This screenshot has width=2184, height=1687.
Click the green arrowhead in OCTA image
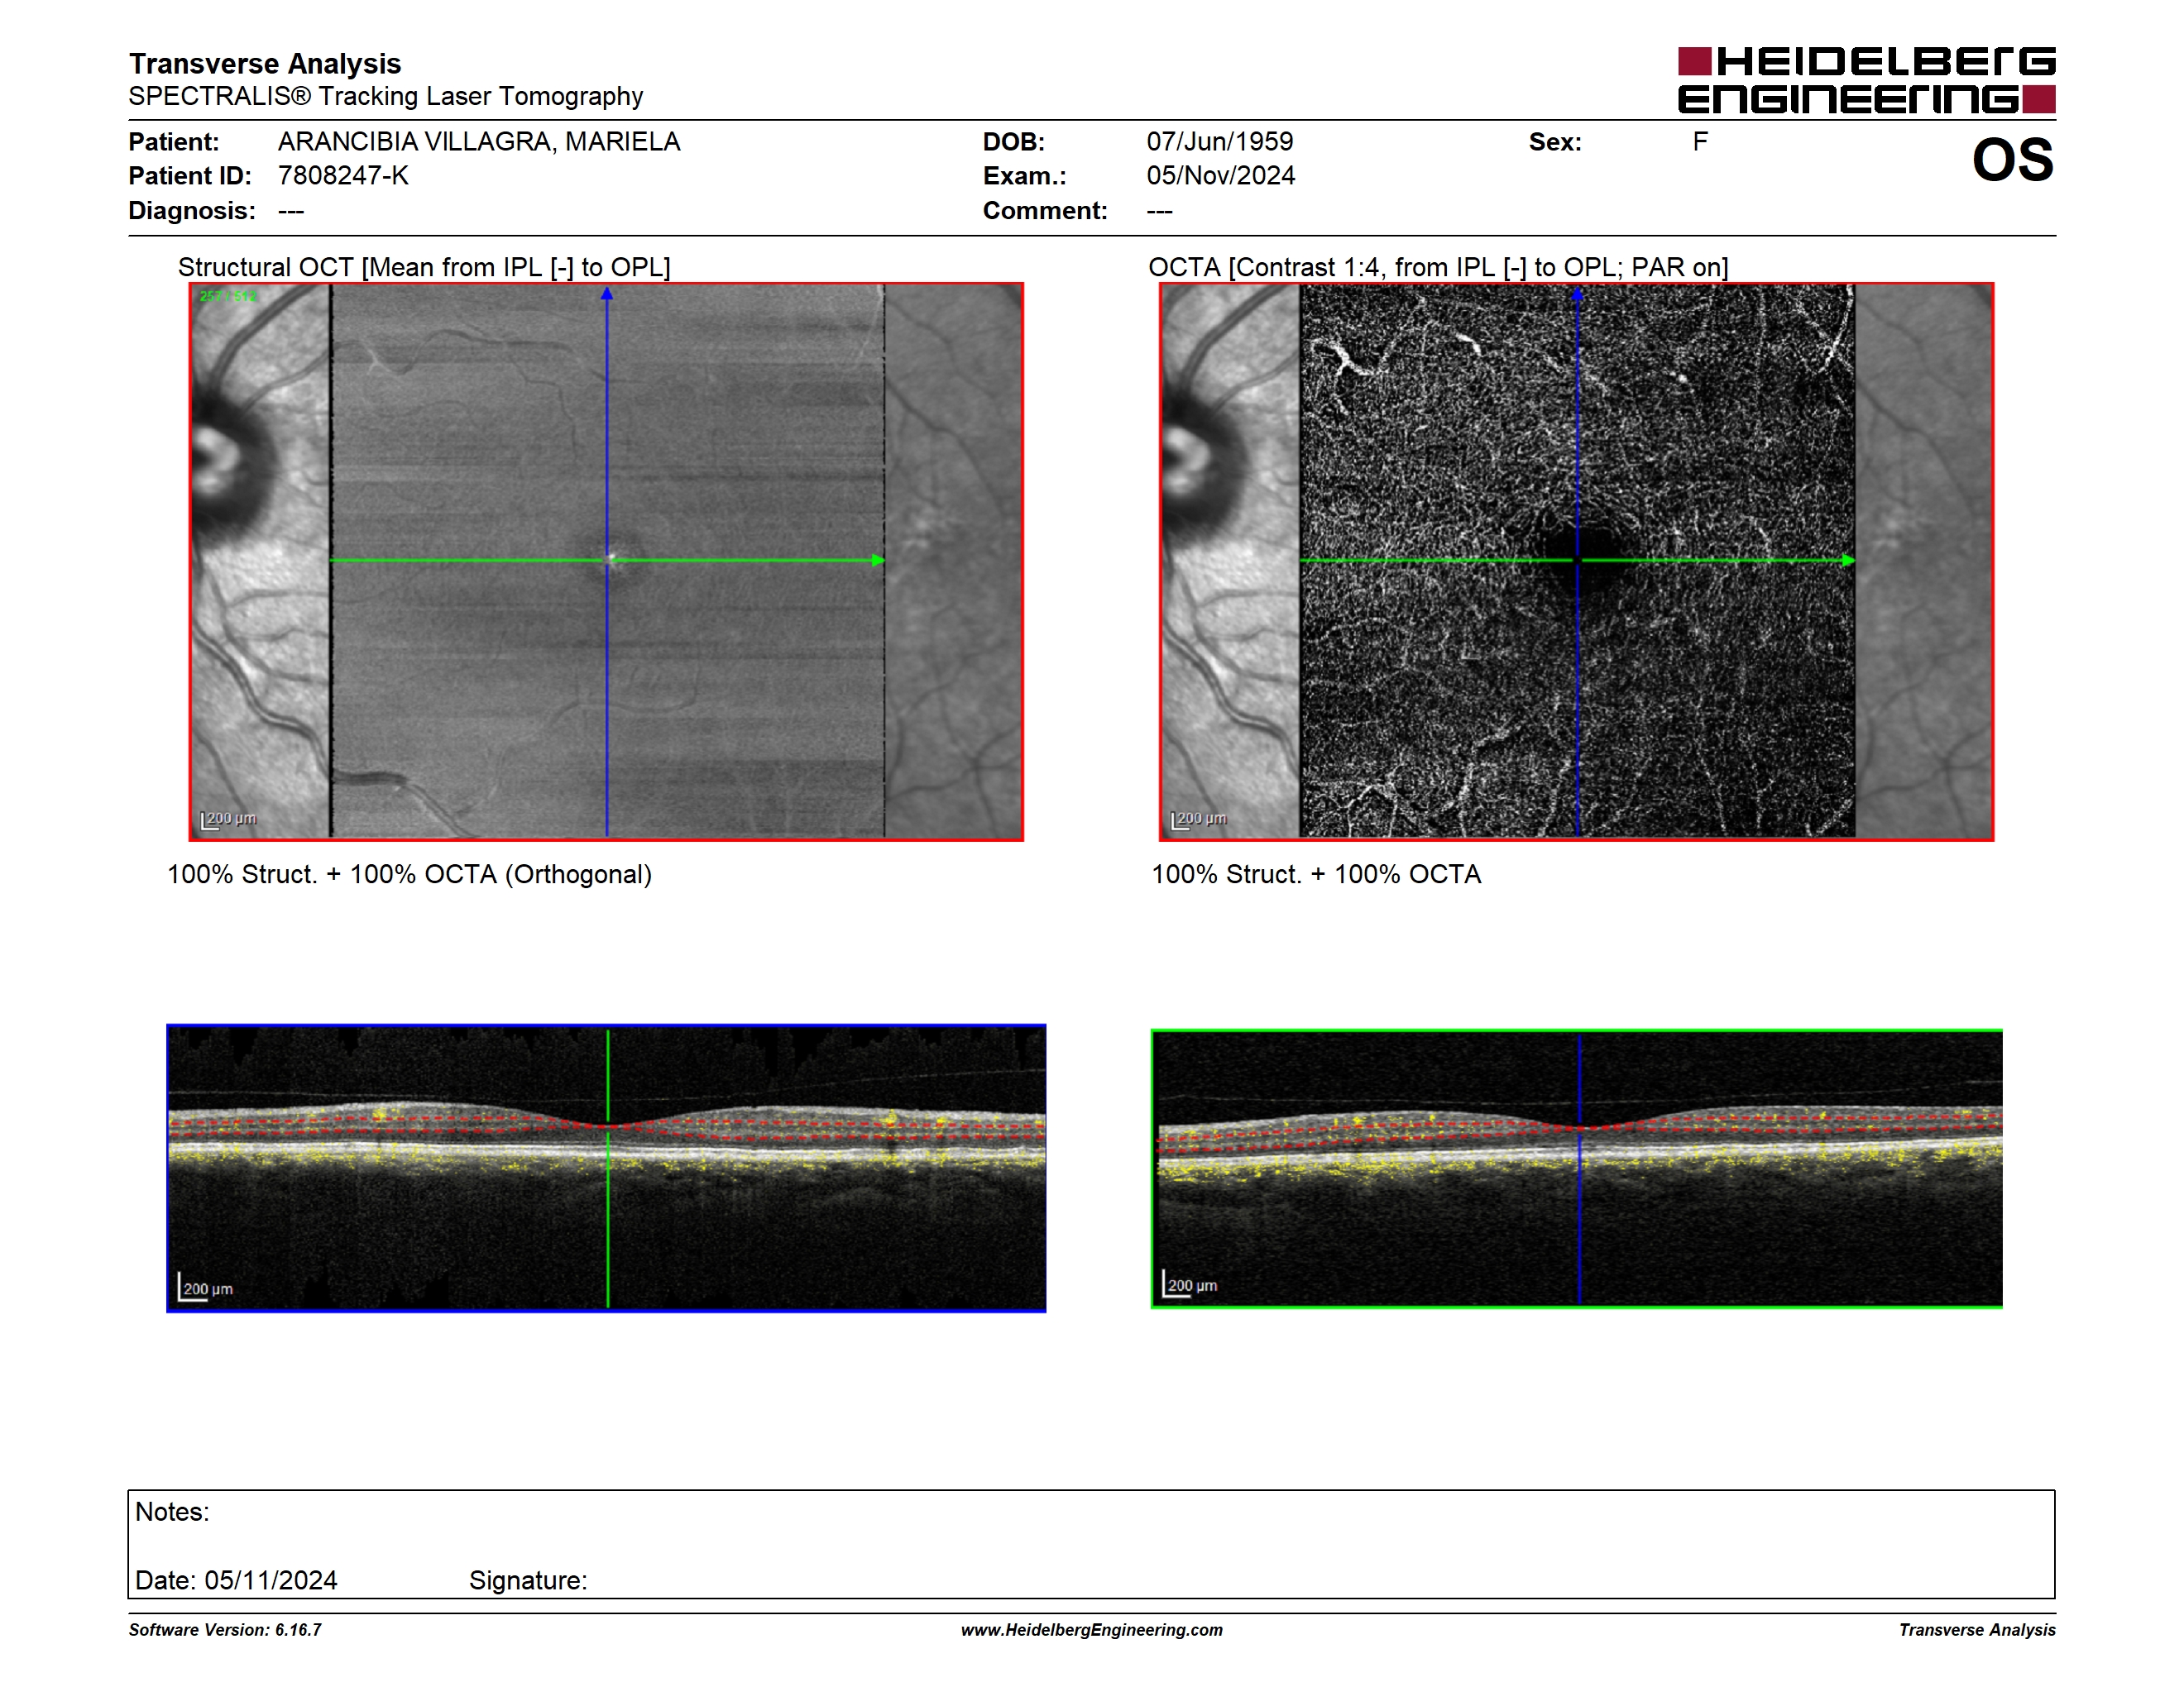point(1848,561)
